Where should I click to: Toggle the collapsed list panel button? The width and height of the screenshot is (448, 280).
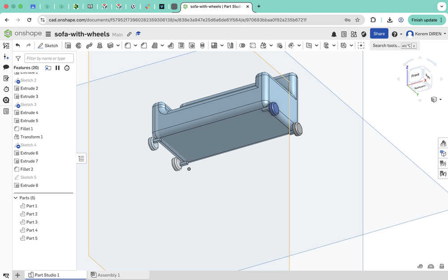(x=81, y=158)
